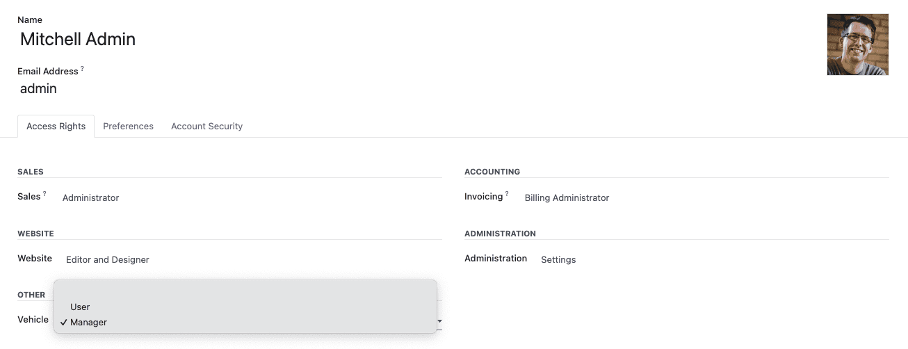This screenshot has height=349, width=908.
Task: Open the Website Editor and Designer selector
Action: point(252,260)
